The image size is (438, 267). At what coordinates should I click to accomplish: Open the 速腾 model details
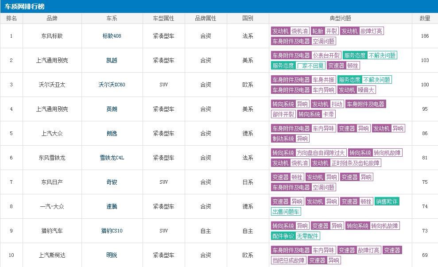coord(111,206)
